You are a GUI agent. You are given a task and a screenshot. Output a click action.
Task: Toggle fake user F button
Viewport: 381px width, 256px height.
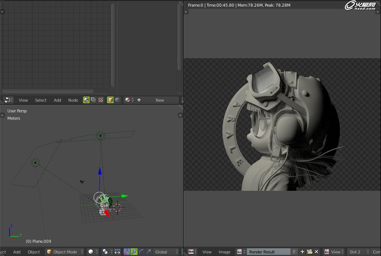click(x=294, y=252)
